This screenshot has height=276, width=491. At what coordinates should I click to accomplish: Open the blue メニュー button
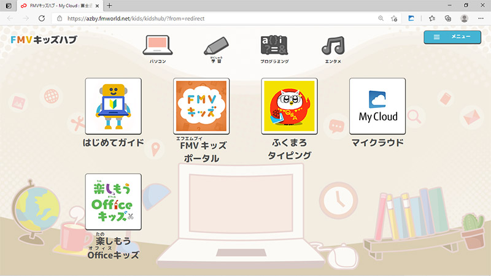[452, 37]
